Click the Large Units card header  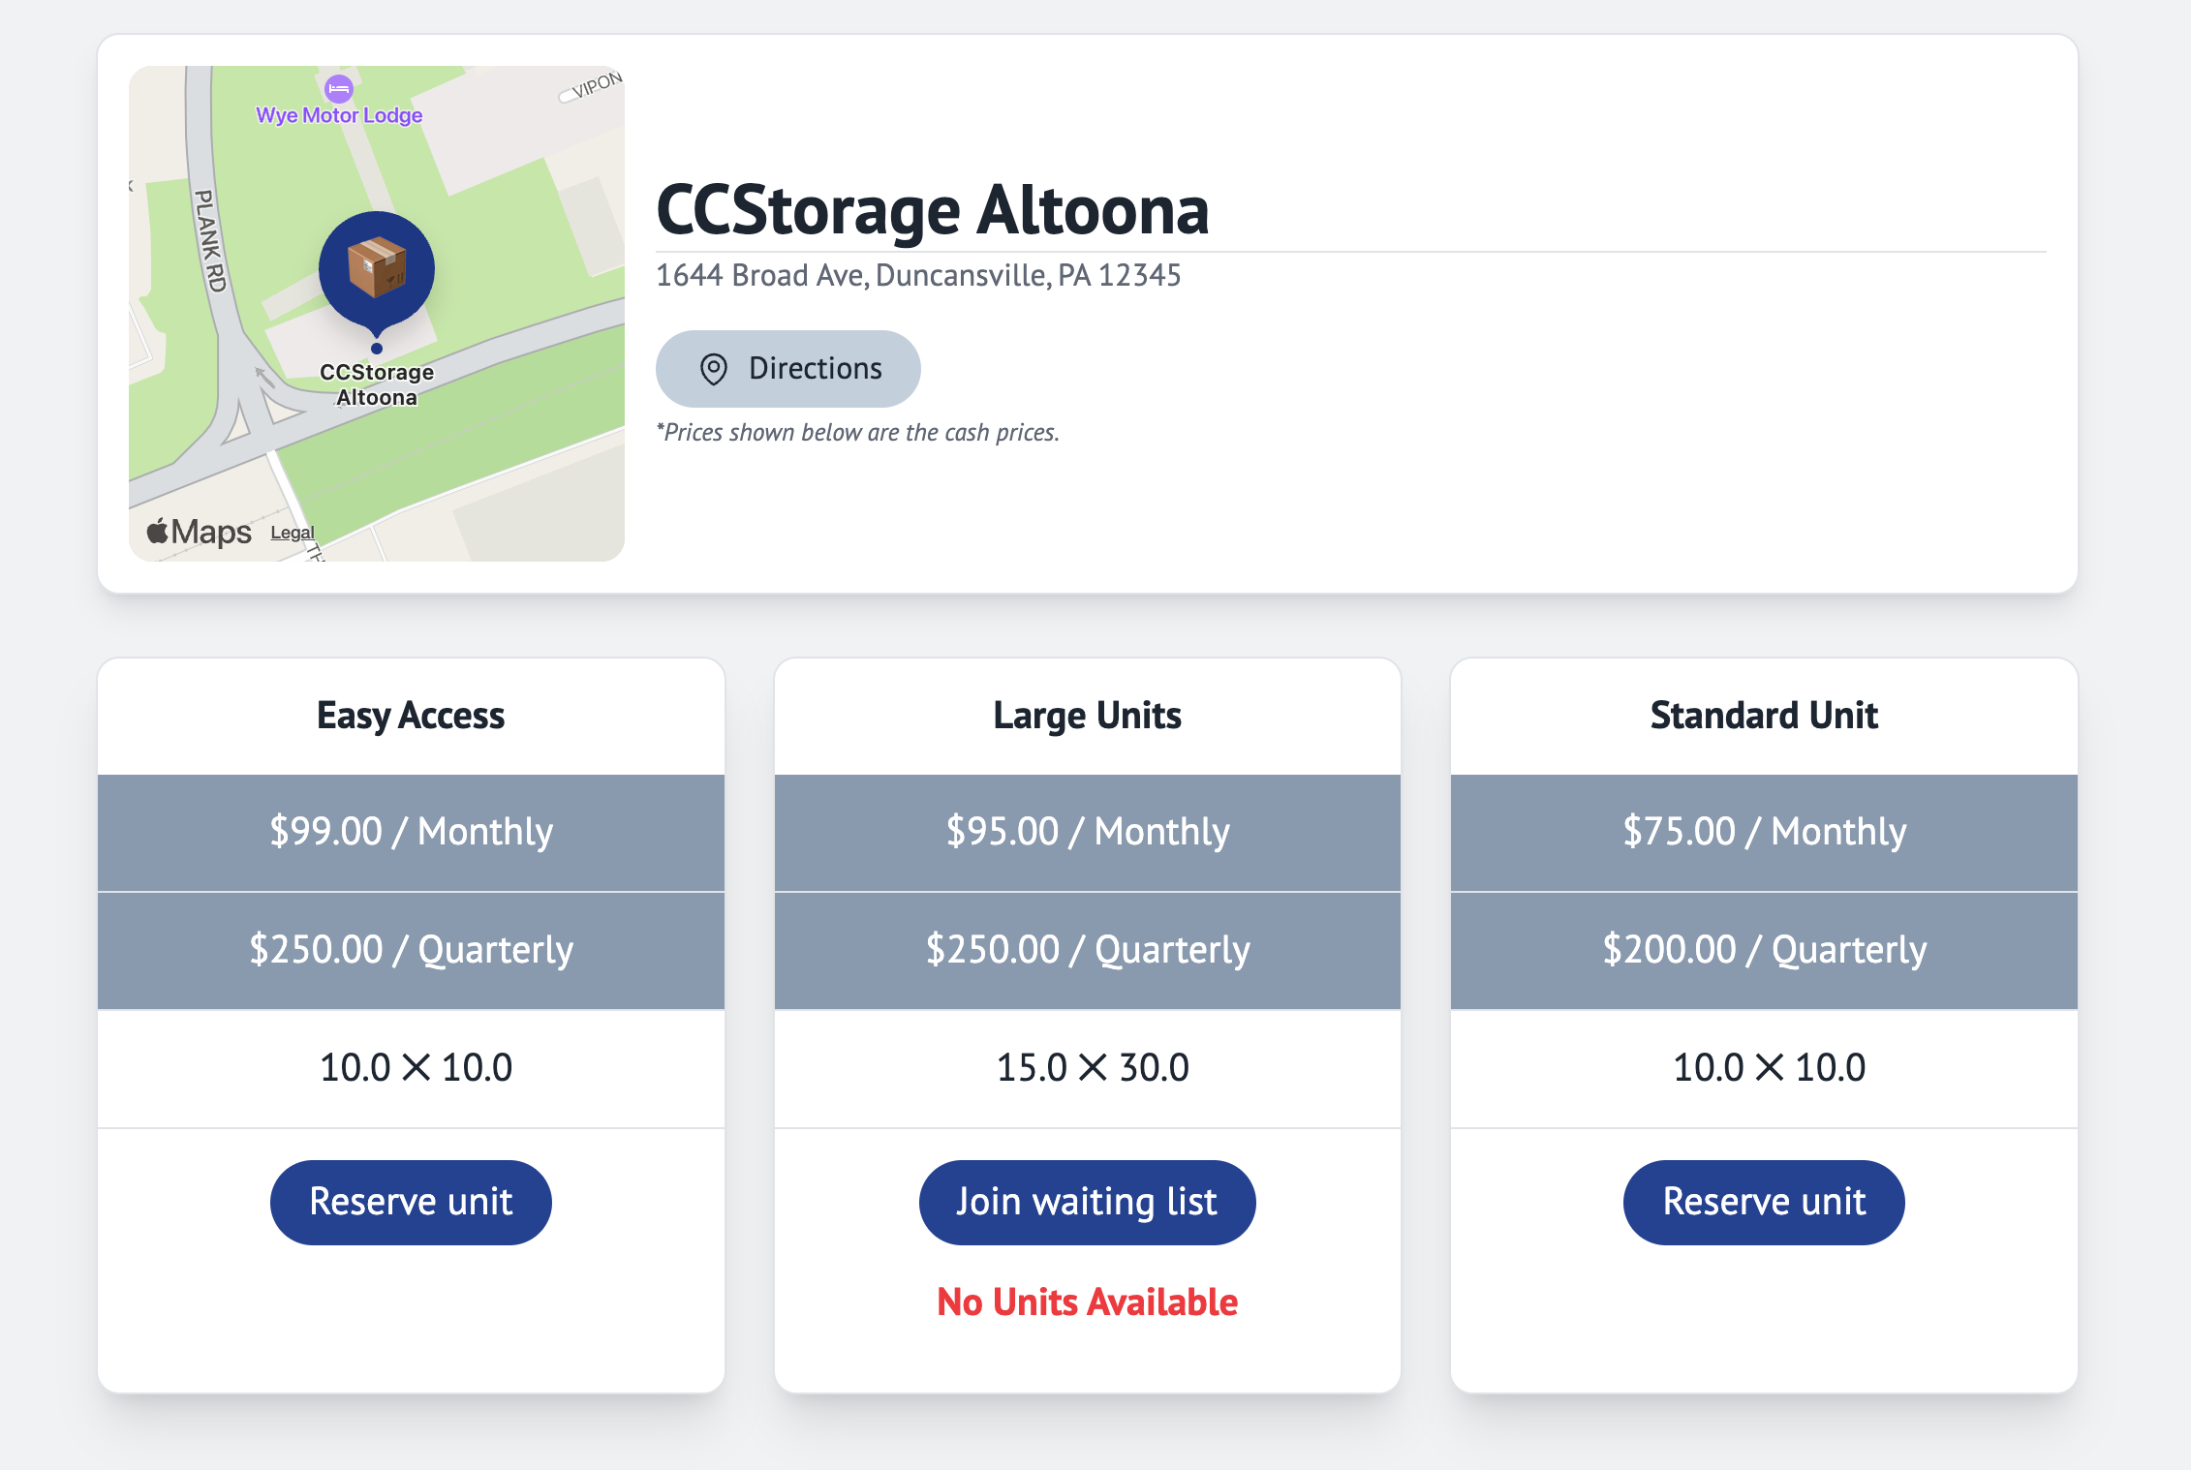pyautogui.click(x=1087, y=715)
